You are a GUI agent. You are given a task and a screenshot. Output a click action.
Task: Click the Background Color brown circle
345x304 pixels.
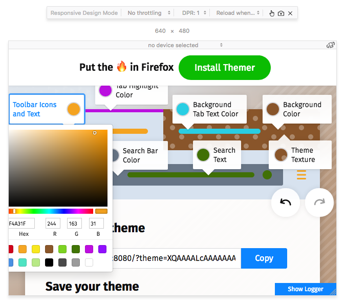273,109
